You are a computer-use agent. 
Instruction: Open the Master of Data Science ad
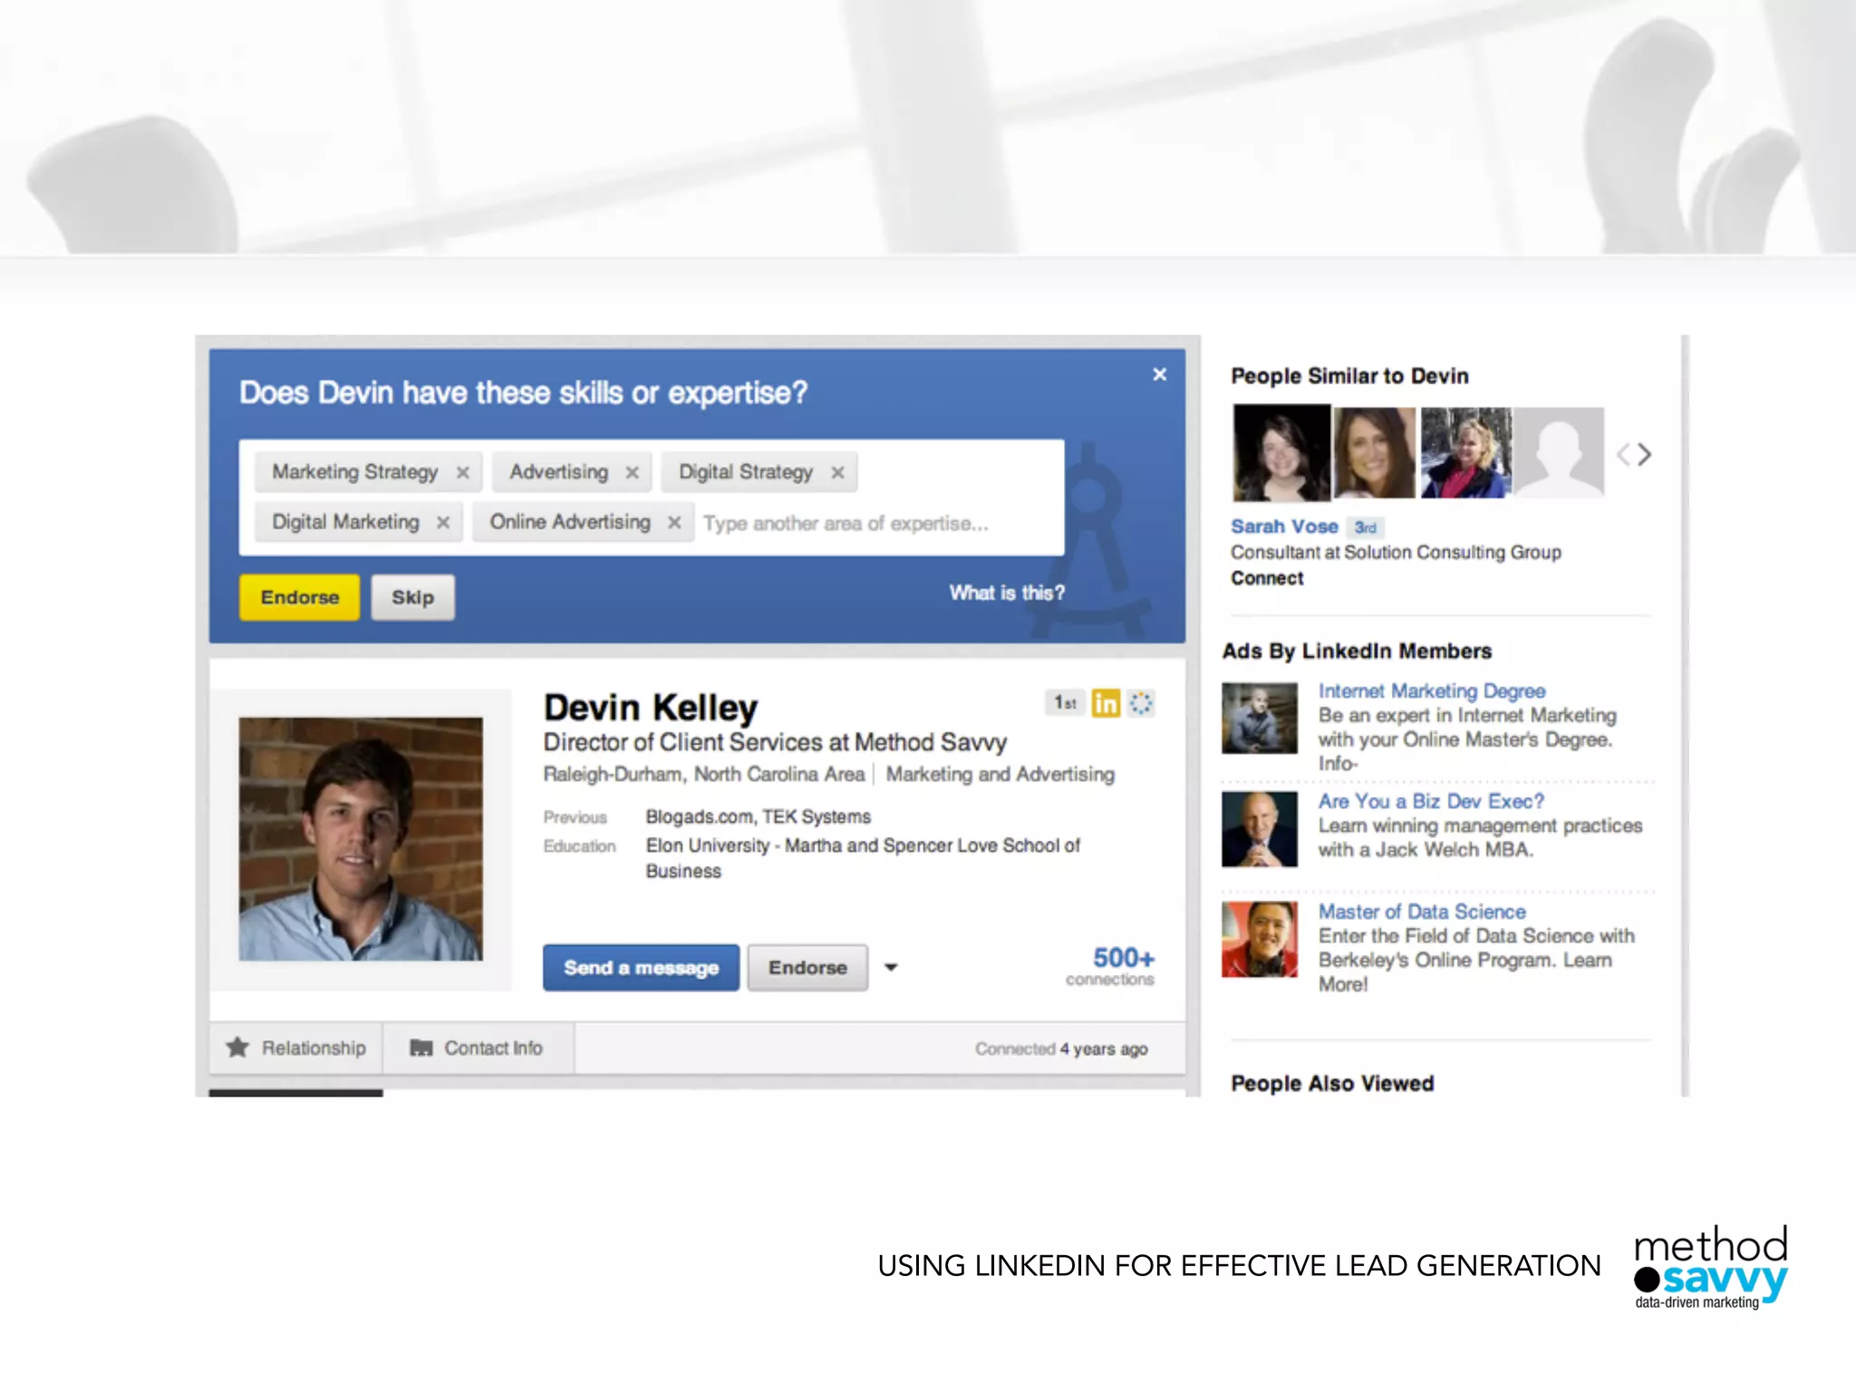coord(1422,912)
